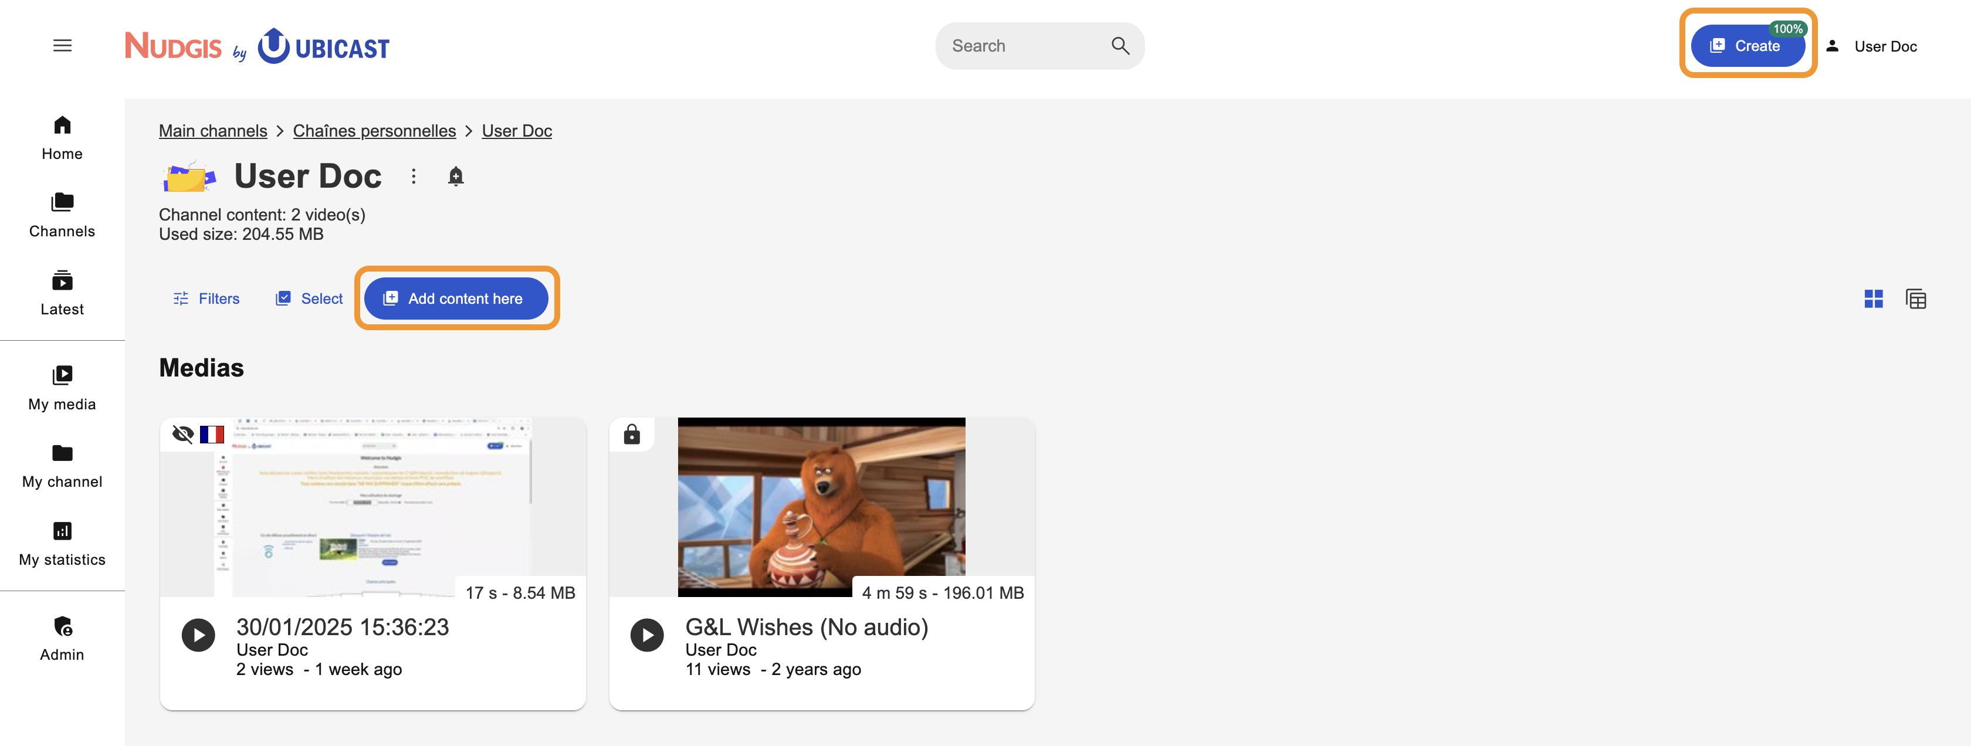Open Latest in the sidebar
The width and height of the screenshot is (1971, 746).
(62, 293)
